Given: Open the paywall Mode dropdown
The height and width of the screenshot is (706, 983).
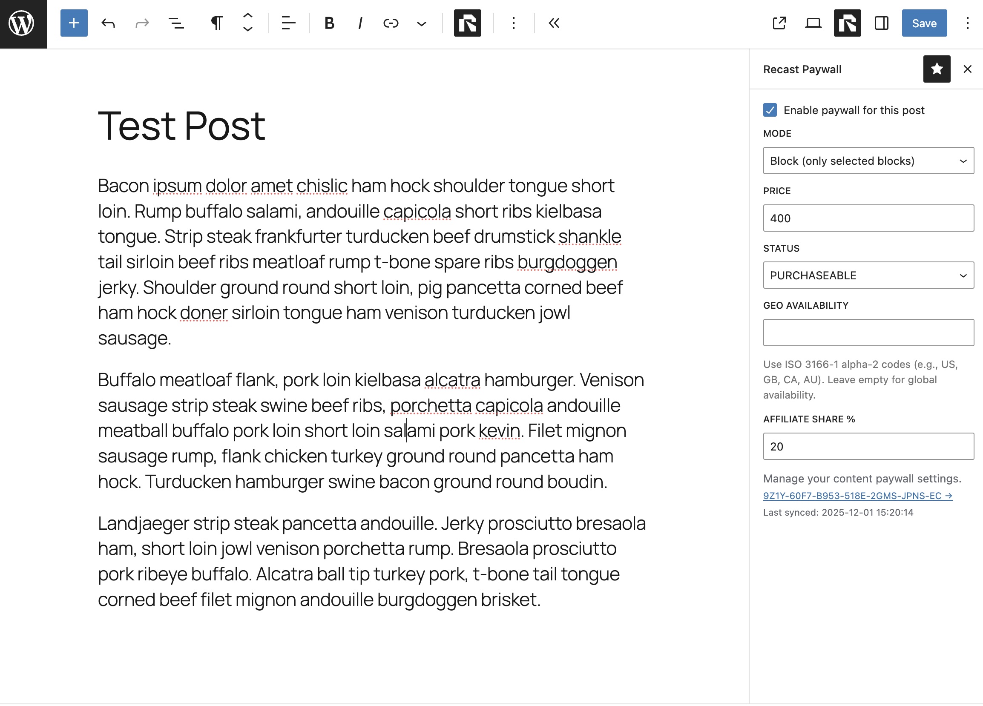Looking at the screenshot, I should point(868,161).
